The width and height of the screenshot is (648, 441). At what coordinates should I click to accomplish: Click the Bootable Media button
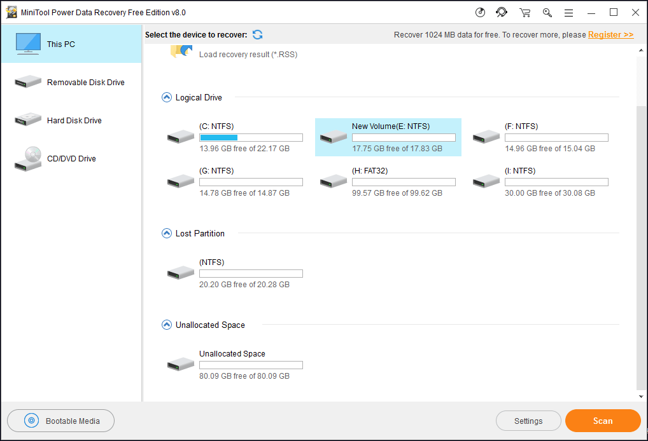pos(60,421)
